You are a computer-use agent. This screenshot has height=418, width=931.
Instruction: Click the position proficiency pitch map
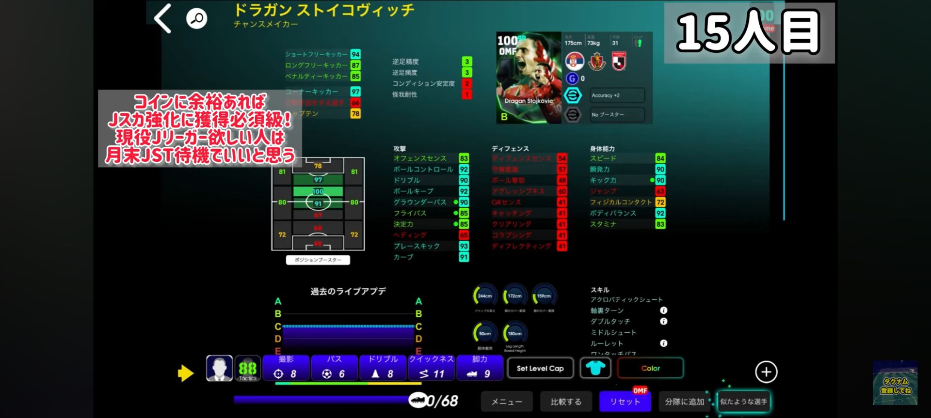coord(318,203)
